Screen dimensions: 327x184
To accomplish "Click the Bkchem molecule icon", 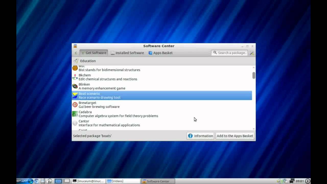I will pyautogui.click(x=75, y=77).
